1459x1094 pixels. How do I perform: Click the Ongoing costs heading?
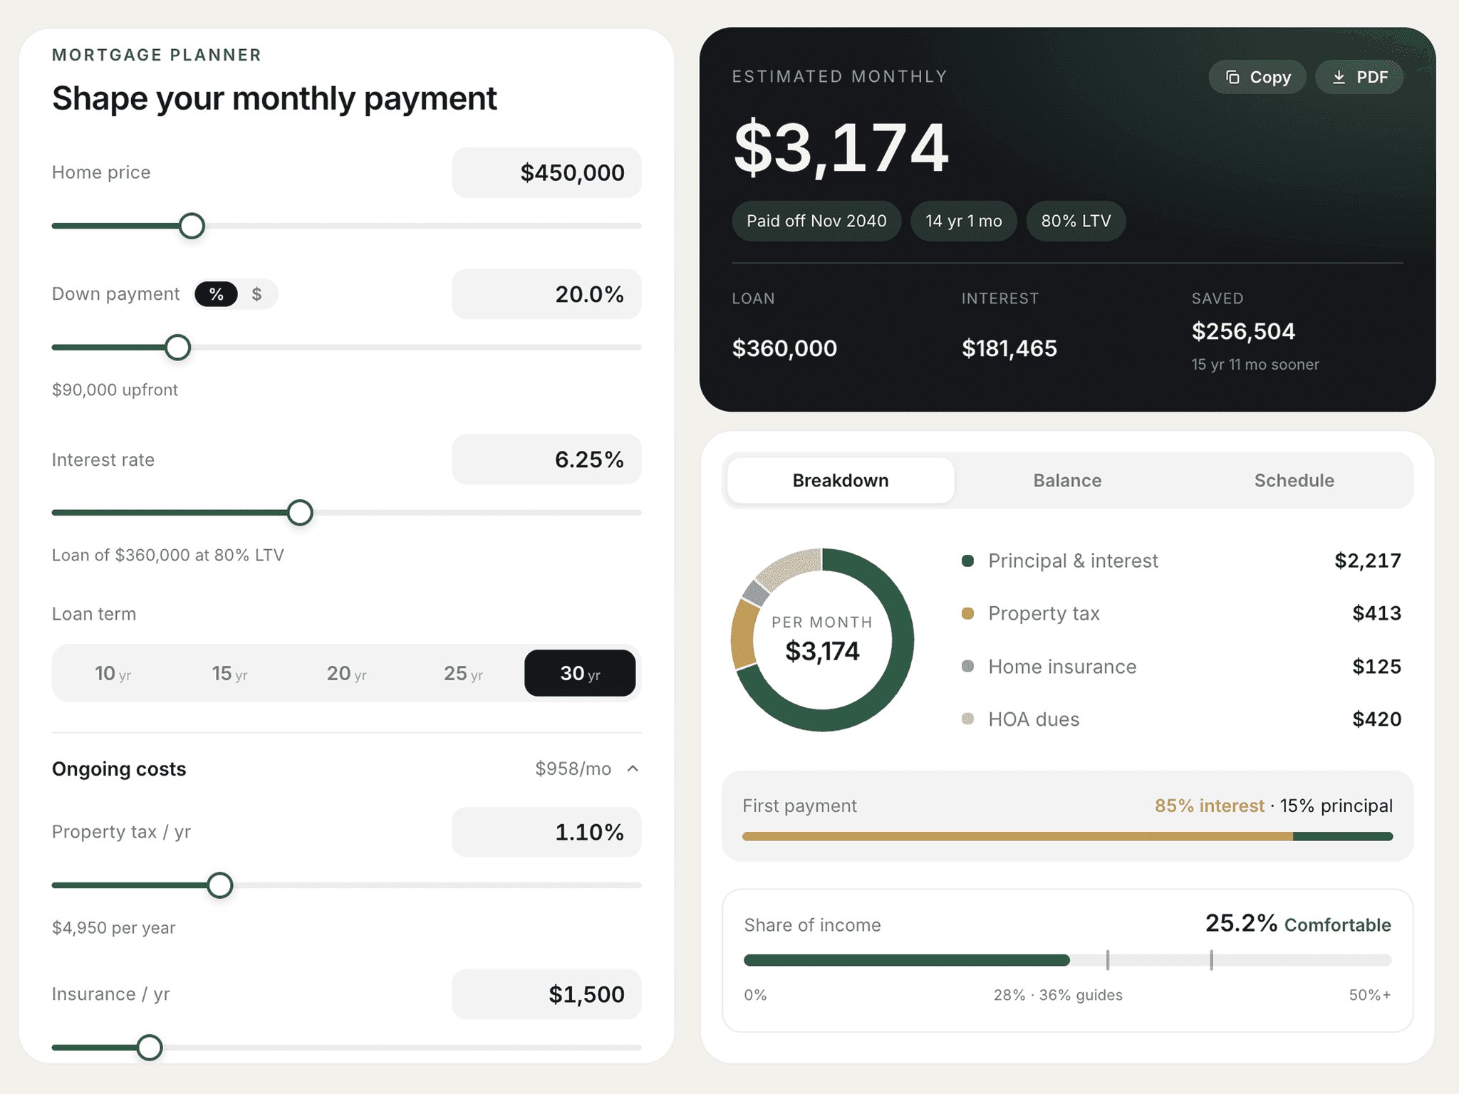pos(119,769)
